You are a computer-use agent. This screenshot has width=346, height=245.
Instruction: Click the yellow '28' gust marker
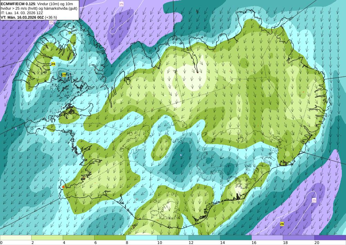tap(64, 75)
